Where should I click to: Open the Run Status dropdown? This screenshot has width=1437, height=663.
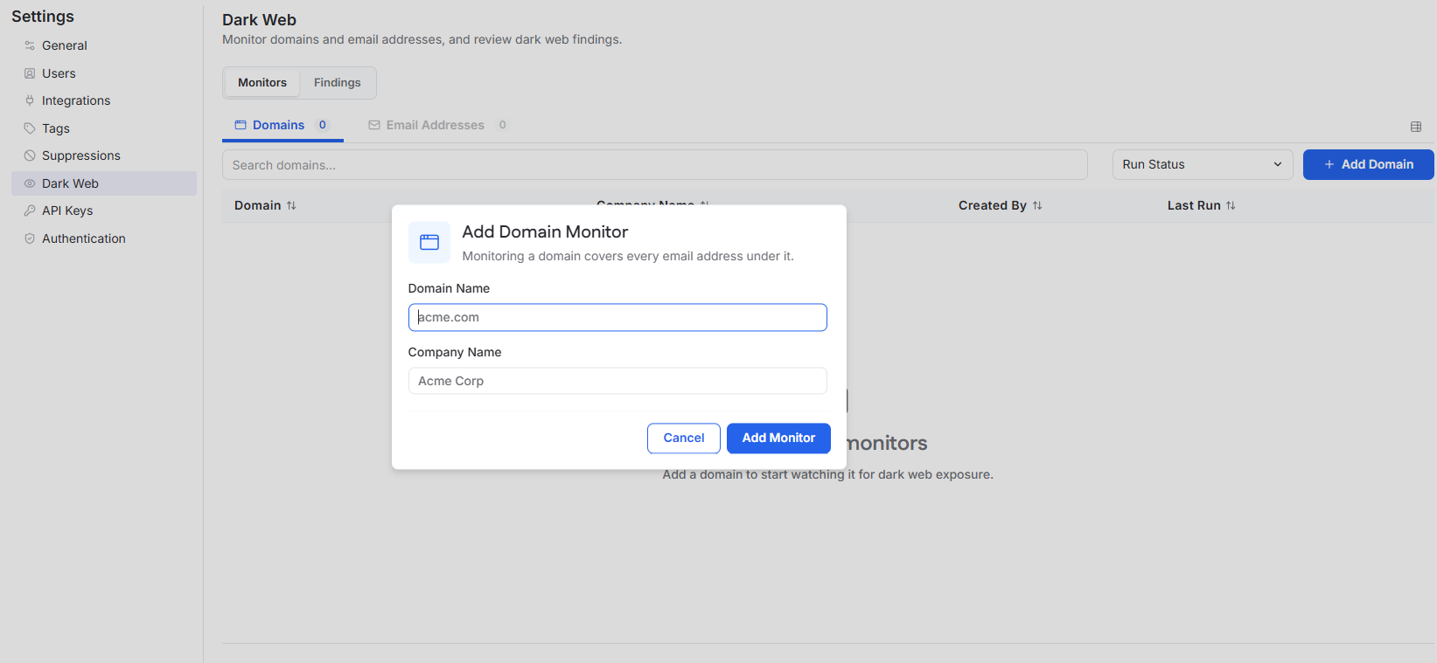coord(1203,164)
